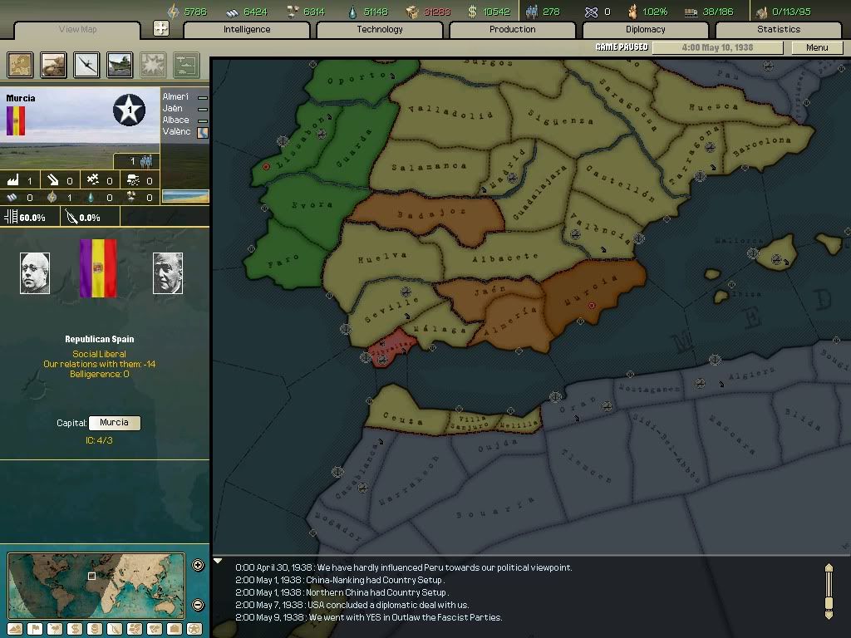Switch to the rifle partisan map mode

(115, 629)
